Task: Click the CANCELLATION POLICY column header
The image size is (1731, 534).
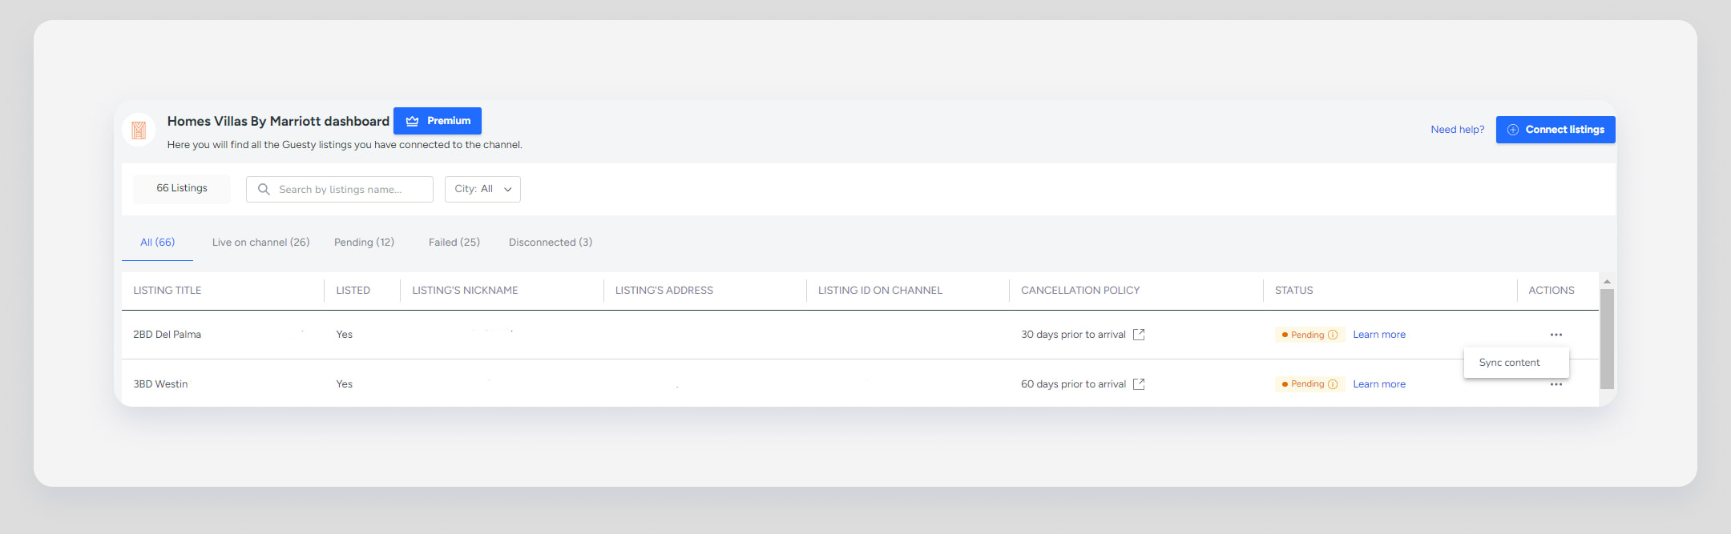Action: (1080, 291)
